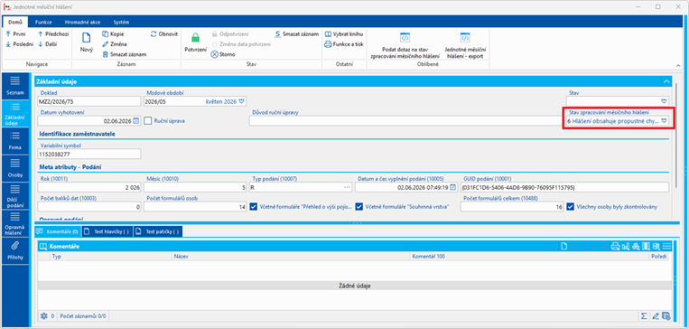Open calendar picker for Datum vyhotovení
The height and width of the screenshot is (329, 689).
tap(136, 120)
